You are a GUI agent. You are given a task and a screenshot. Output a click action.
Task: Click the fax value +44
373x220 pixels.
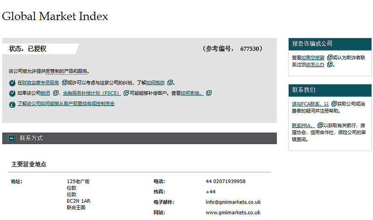click(x=211, y=192)
